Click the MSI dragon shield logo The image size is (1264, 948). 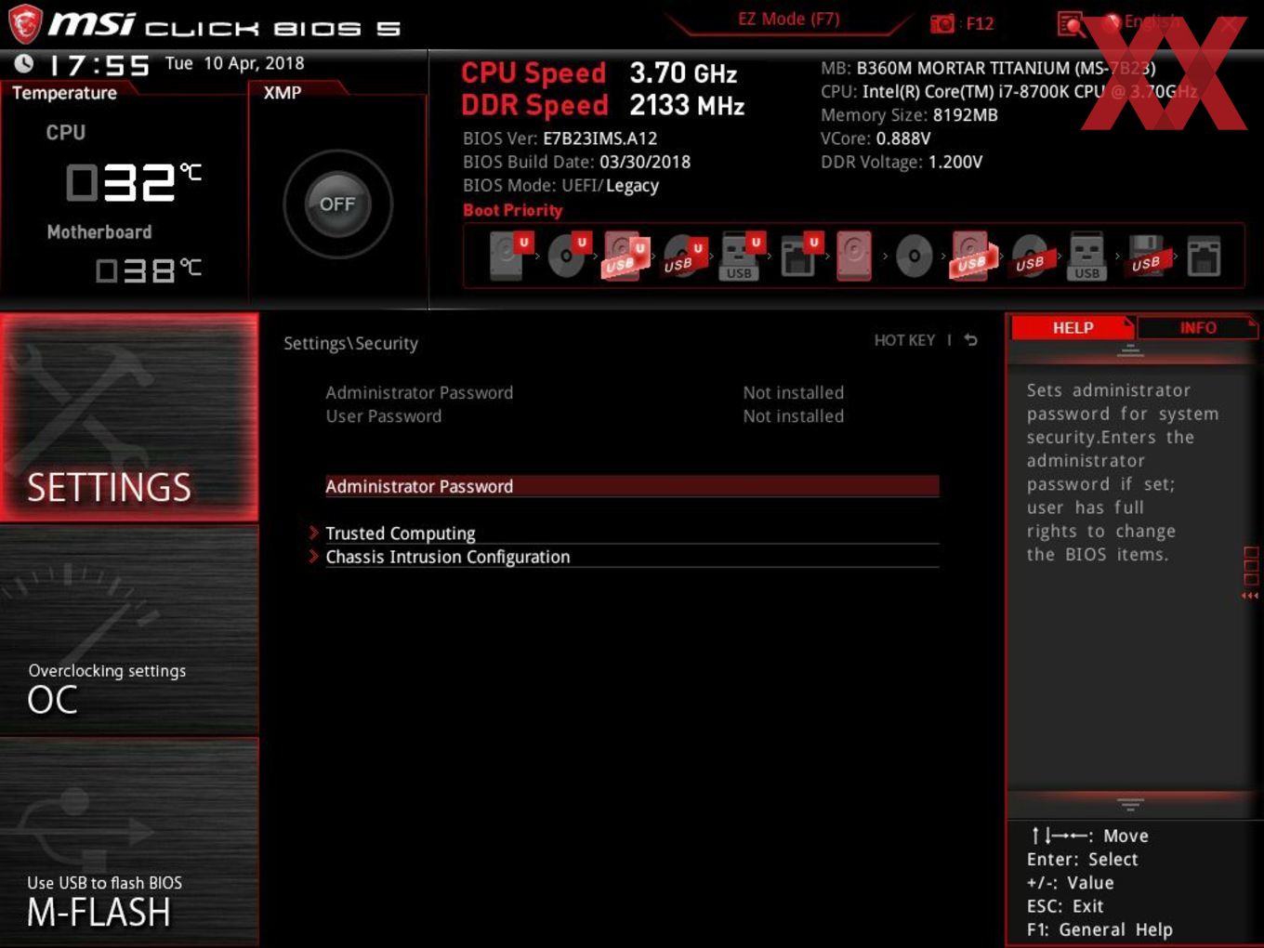[25, 24]
